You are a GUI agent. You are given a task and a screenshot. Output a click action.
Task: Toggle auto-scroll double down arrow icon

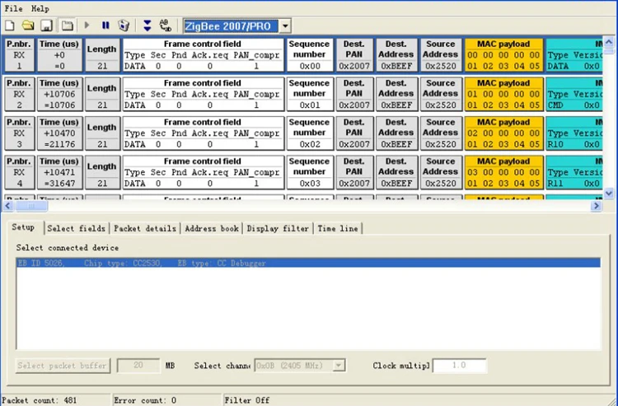point(147,26)
